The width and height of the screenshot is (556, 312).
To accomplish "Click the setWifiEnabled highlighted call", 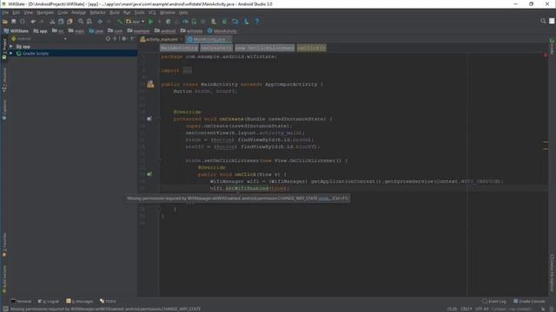I will pos(247,188).
